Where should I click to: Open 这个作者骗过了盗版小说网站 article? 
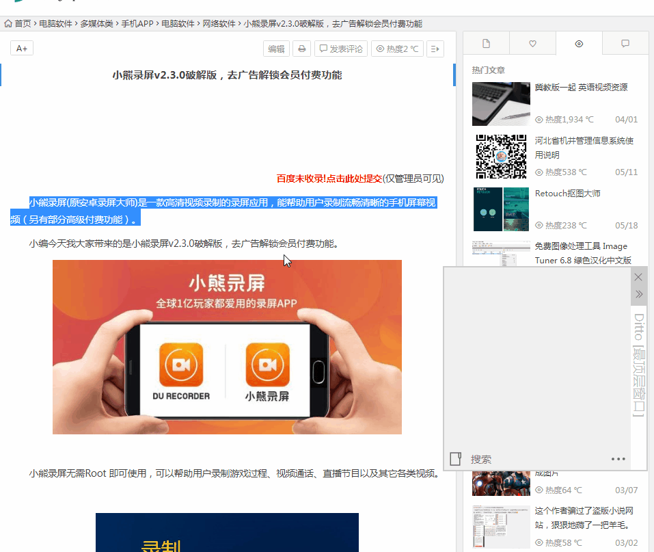click(584, 518)
